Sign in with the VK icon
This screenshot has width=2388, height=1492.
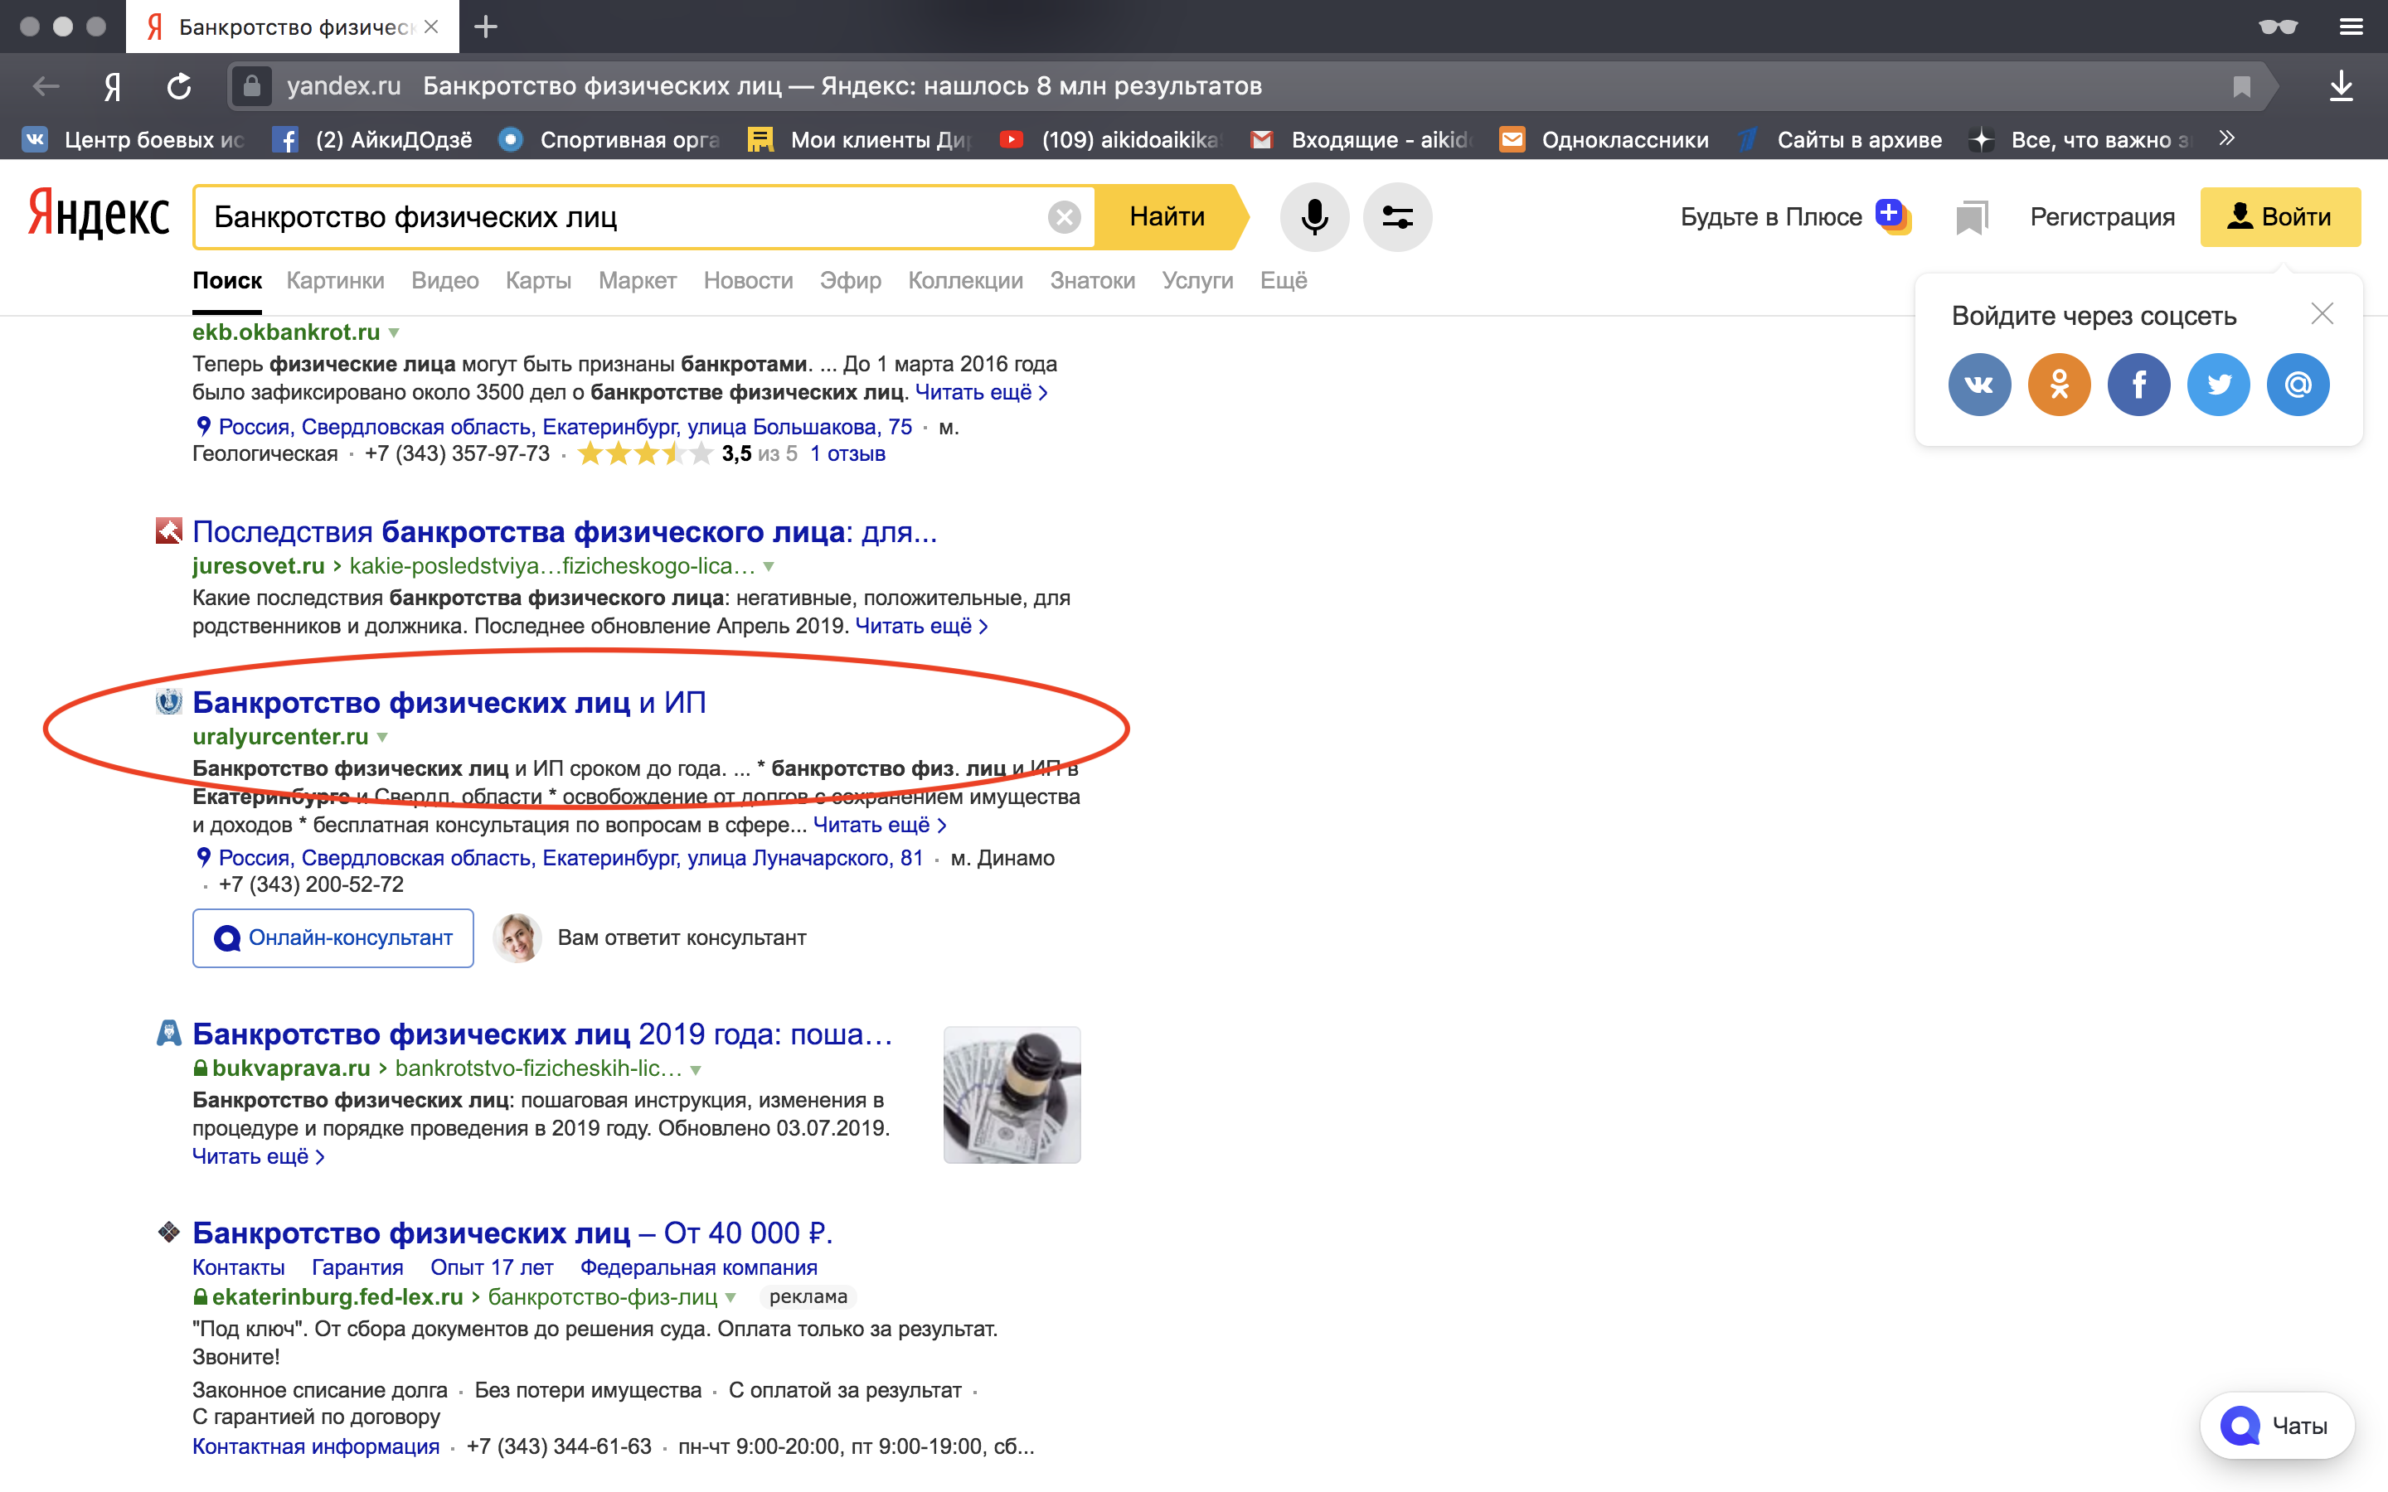click(x=1979, y=384)
